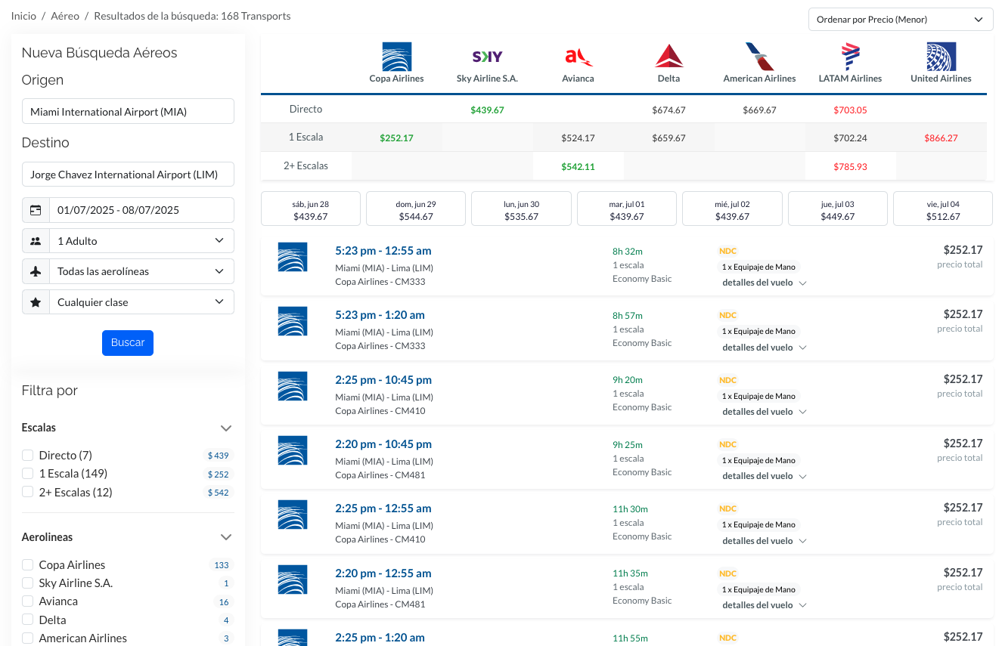Go to Inicio in the breadcrumb
This screenshot has height=646, width=1002.
coord(23,16)
